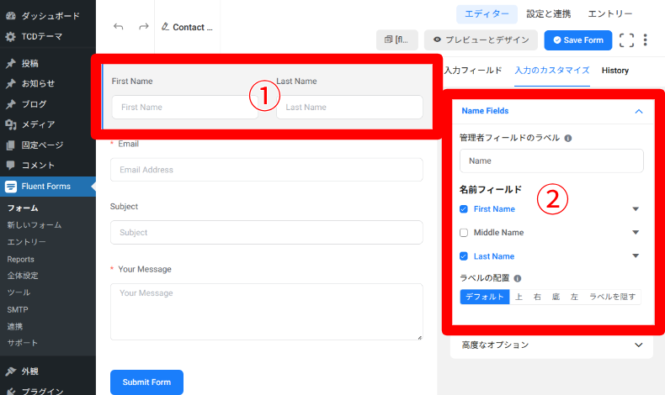Click the sidebar エントリー submenu link
This screenshot has width=665, height=395.
[x=26, y=242]
